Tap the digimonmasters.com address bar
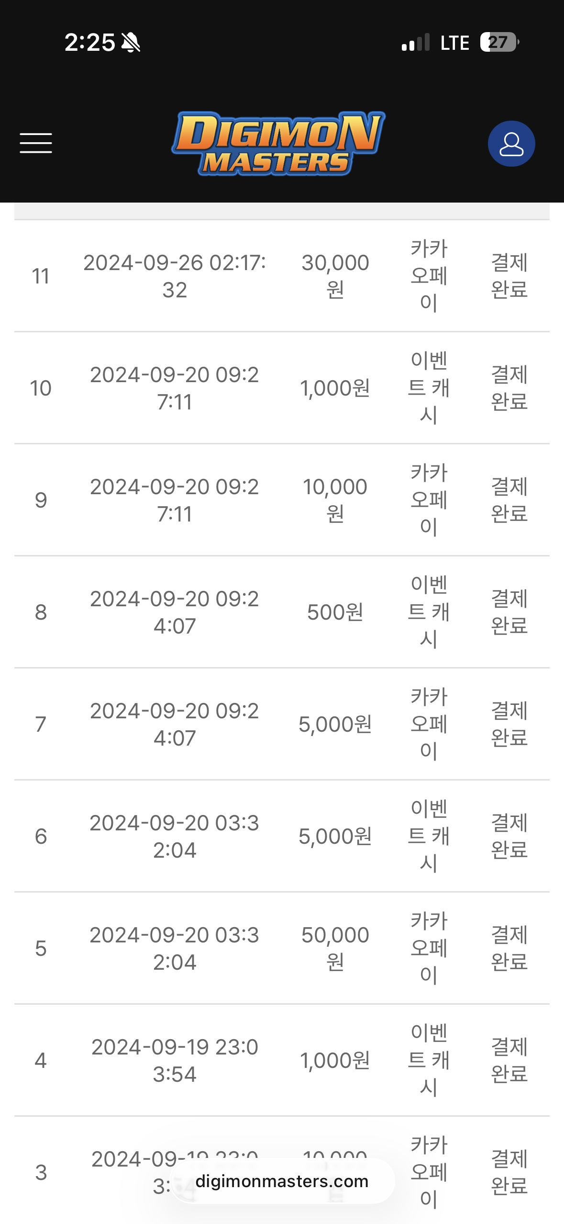The image size is (564, 1224). coord(282,1181)
